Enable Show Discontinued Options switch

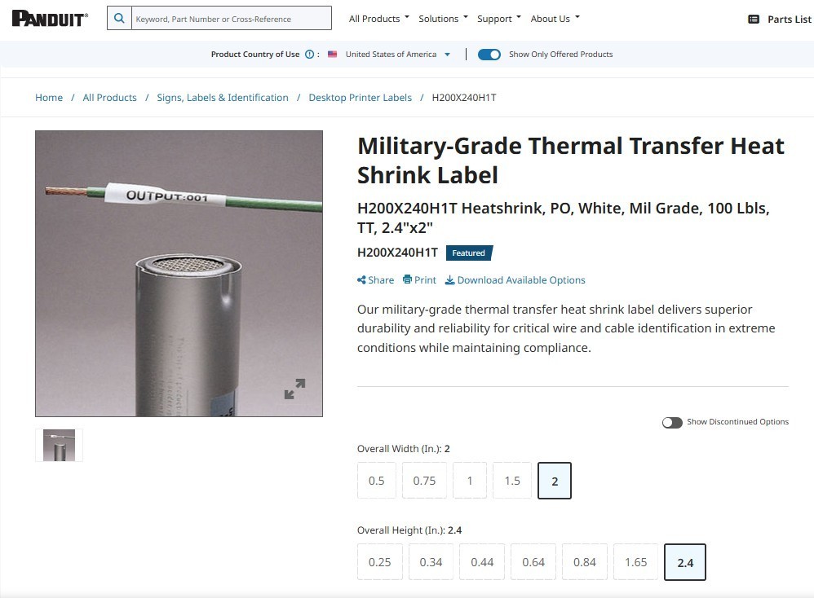coord(672,422)
